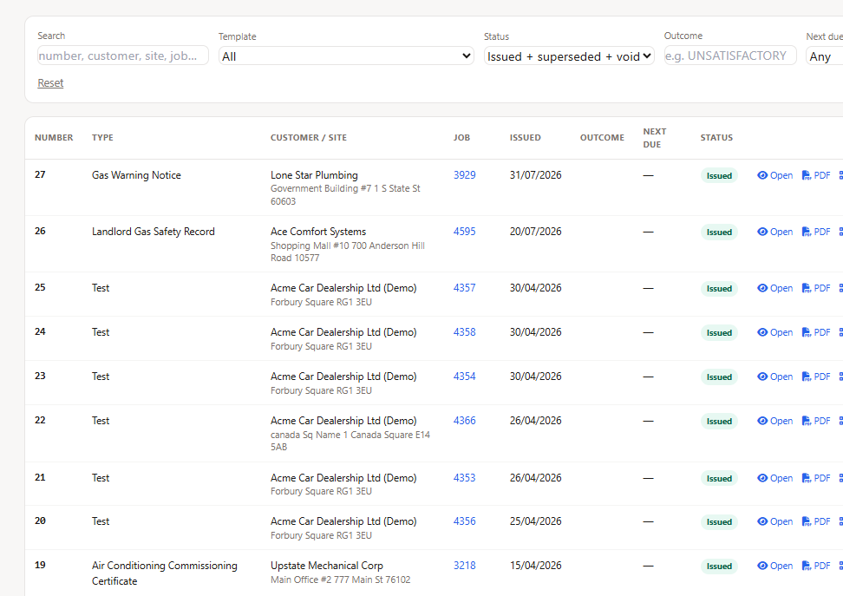Screen dimensions: 843x596
Task: Open job 4595 link
Action: (x=465, y=232)
